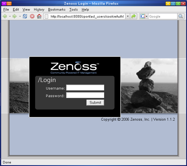Click the Google search box
The height and width of the screenshot is (166, 187).
tap(163, 16)
